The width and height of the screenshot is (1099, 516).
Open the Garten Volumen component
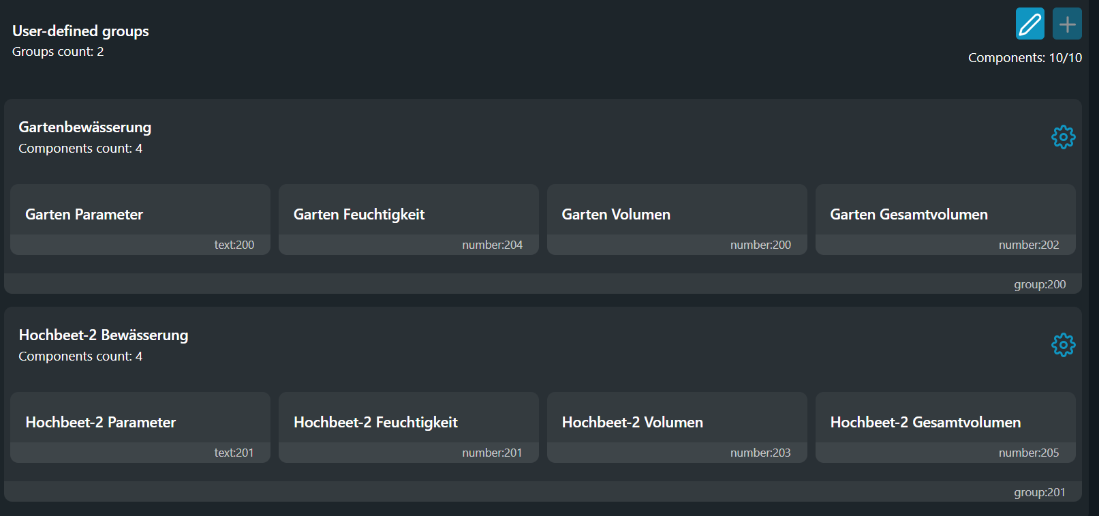tap(677, 219)
